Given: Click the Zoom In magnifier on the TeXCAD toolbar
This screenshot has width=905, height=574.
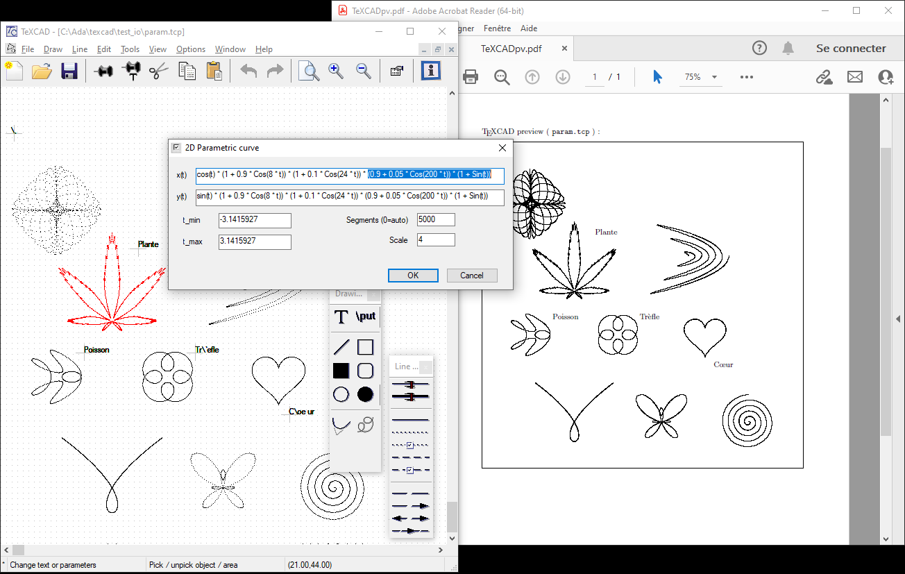Looking at the screenshot, I should (x=336, y=70).
